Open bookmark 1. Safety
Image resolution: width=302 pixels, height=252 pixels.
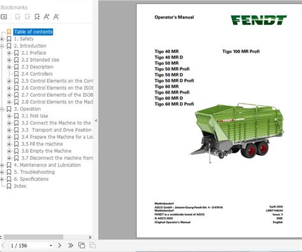click(24, 39)
